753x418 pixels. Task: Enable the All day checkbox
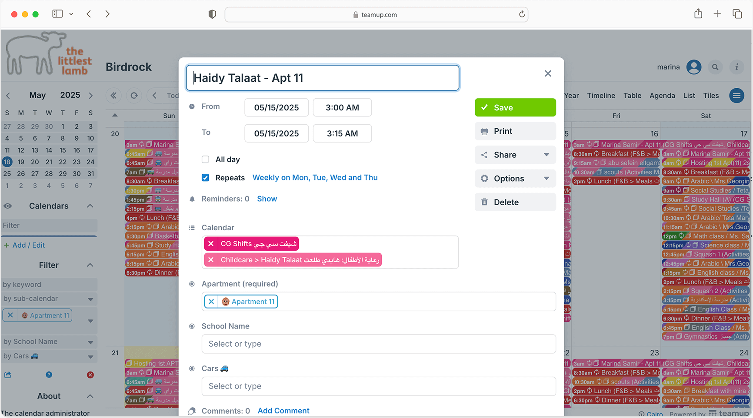[x=206, y=159]
